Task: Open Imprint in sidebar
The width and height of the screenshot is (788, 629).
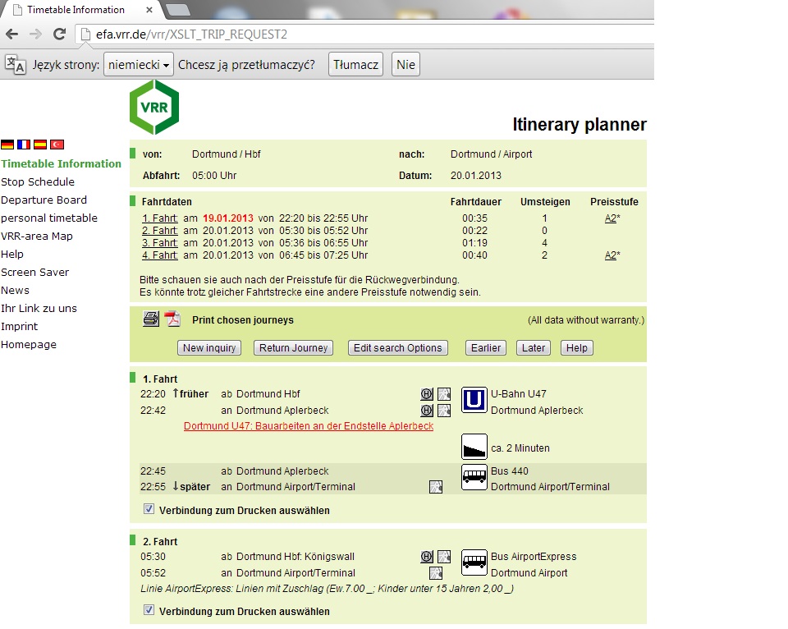Action: [x=19, y=326]
